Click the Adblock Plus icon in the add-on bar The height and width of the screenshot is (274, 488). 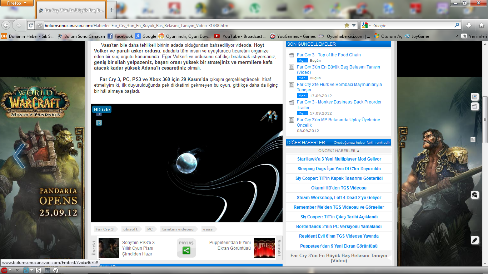tap(4, 270)
